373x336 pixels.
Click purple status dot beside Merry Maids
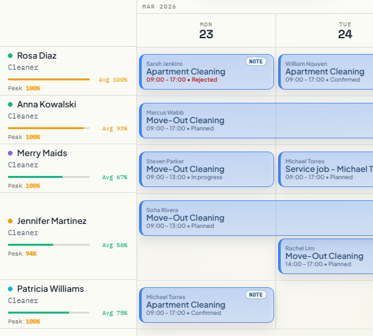11,153
